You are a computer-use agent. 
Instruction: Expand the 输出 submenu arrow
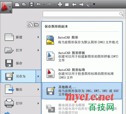click(x=38, y=89)
